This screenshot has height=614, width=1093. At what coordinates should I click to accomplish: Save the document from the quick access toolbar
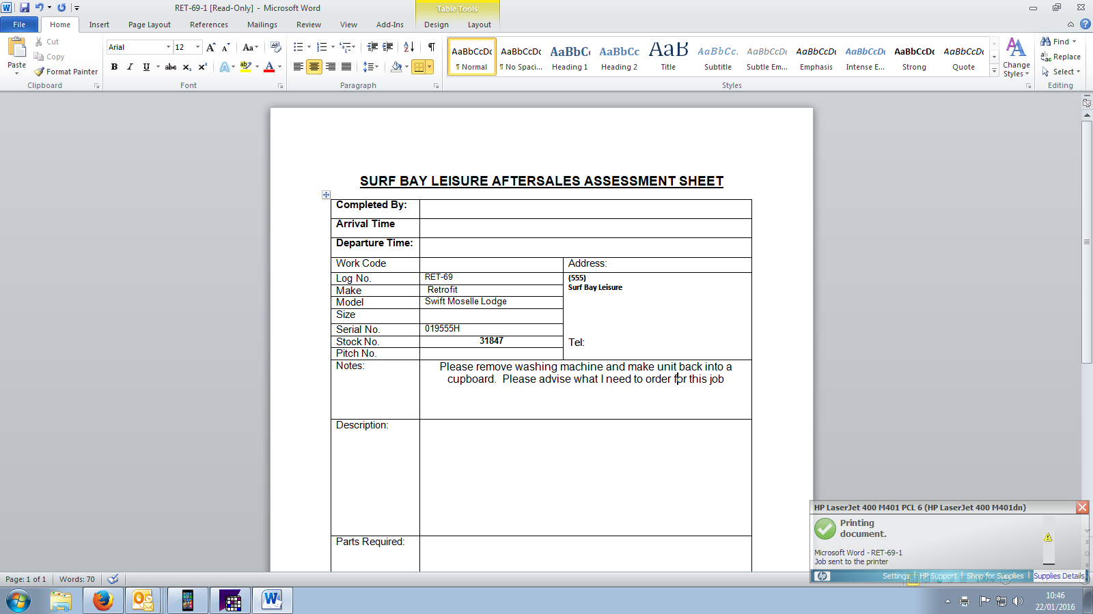(x=25, y=8)
